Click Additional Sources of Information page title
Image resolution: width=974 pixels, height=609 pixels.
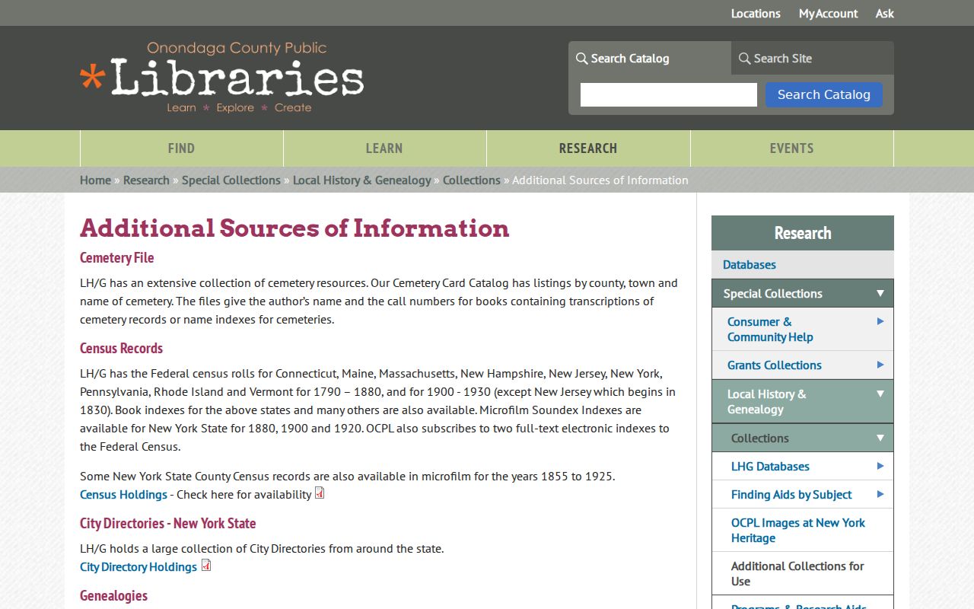pyautogui.click(x=294, y=228)
